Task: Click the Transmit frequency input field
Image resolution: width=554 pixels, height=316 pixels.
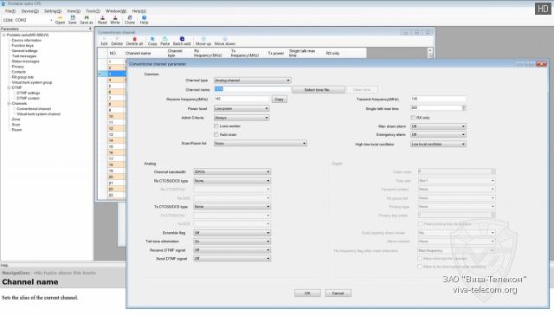Action: (x=438, y=99)
